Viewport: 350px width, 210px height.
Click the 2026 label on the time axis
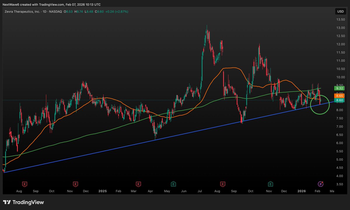click(302, 191)
